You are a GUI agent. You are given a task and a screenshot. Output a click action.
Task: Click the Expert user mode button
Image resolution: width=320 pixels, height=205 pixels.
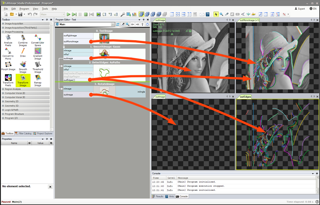(x=300, y=9)
